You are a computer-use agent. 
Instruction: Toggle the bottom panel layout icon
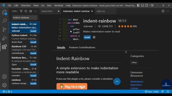(x=142, y=5)
